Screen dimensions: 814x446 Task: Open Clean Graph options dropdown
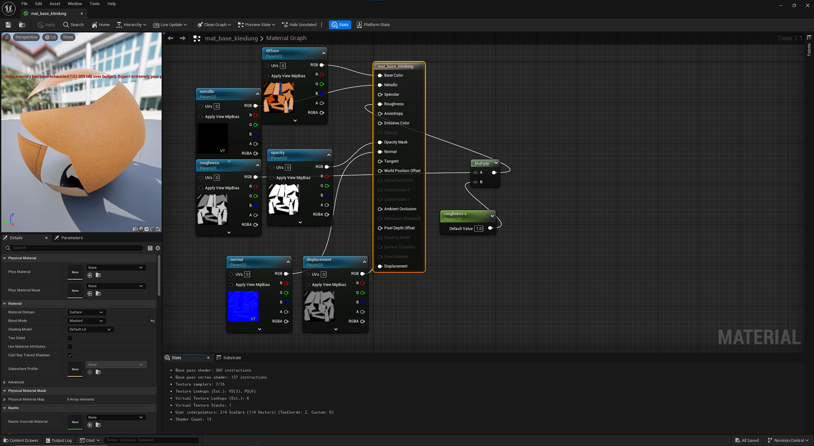click(214, 25)
